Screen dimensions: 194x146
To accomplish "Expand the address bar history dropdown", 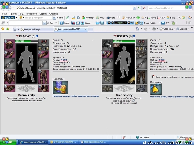I will pos(135,8).
